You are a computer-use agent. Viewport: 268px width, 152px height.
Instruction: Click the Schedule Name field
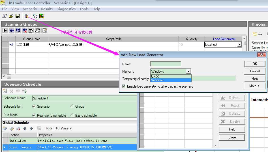(x=84, y=98)
